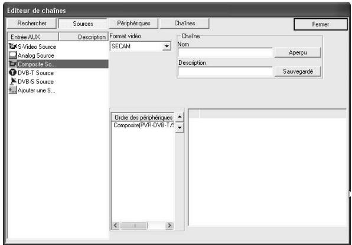Click the horizontal scrollbar thumb in the device list
352x245 pixels.
point(134,226)
